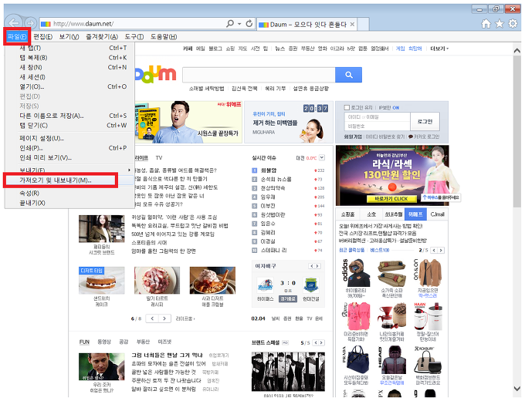Open the 즐겨찾기(A) menu
The height and width of the screenshot is (401, 525).
coord(102,37)
